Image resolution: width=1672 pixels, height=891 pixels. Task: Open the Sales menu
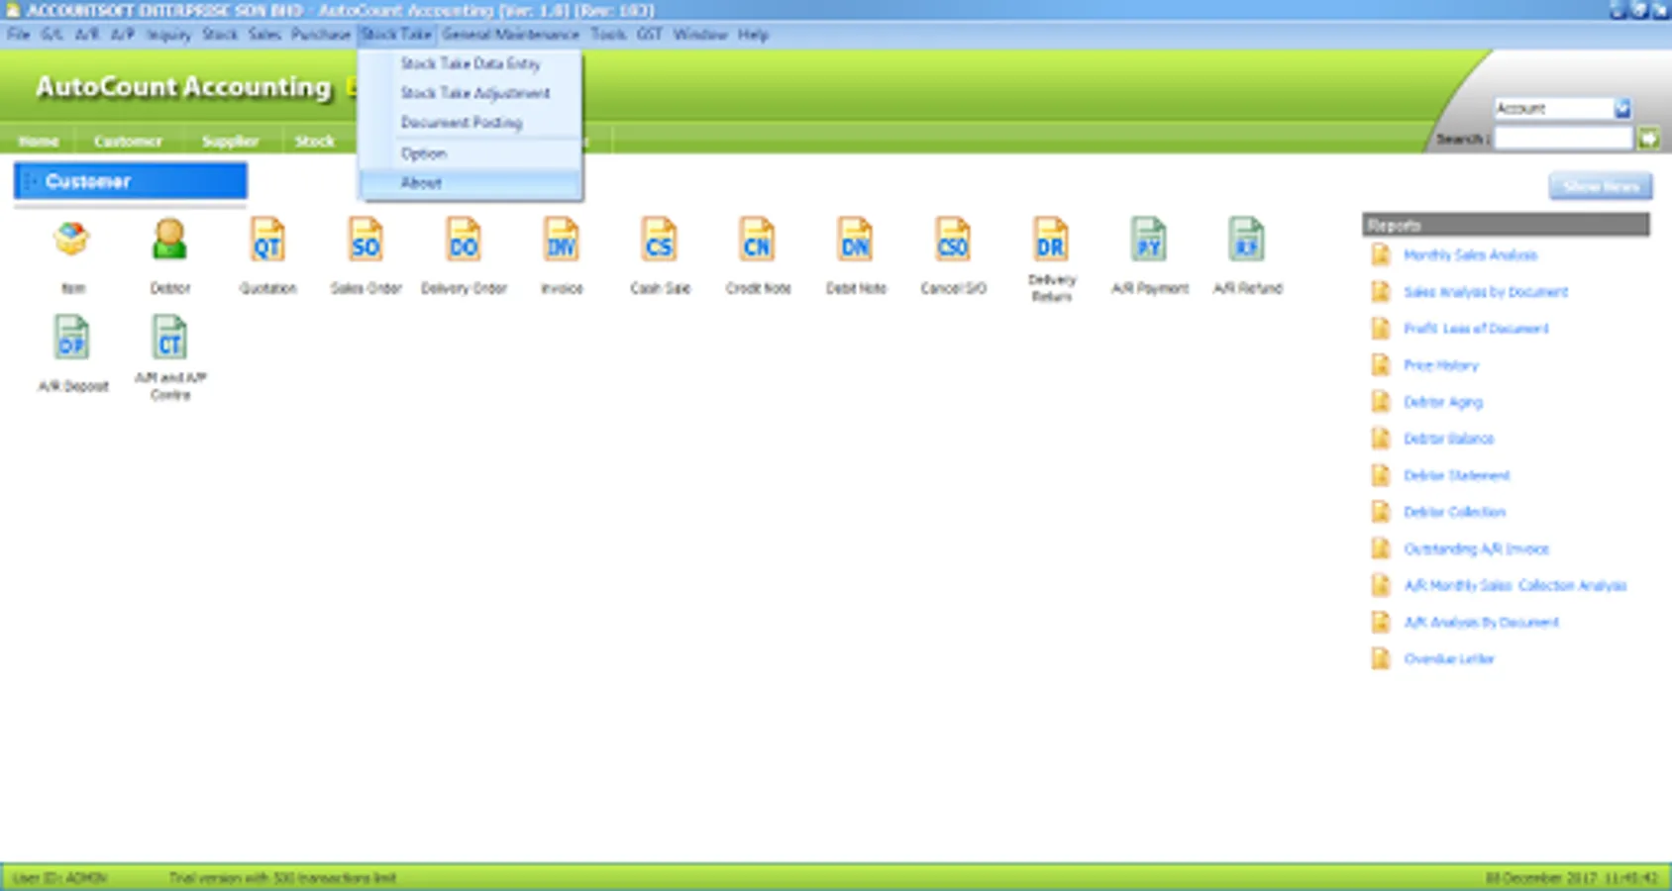coord(264,35)
